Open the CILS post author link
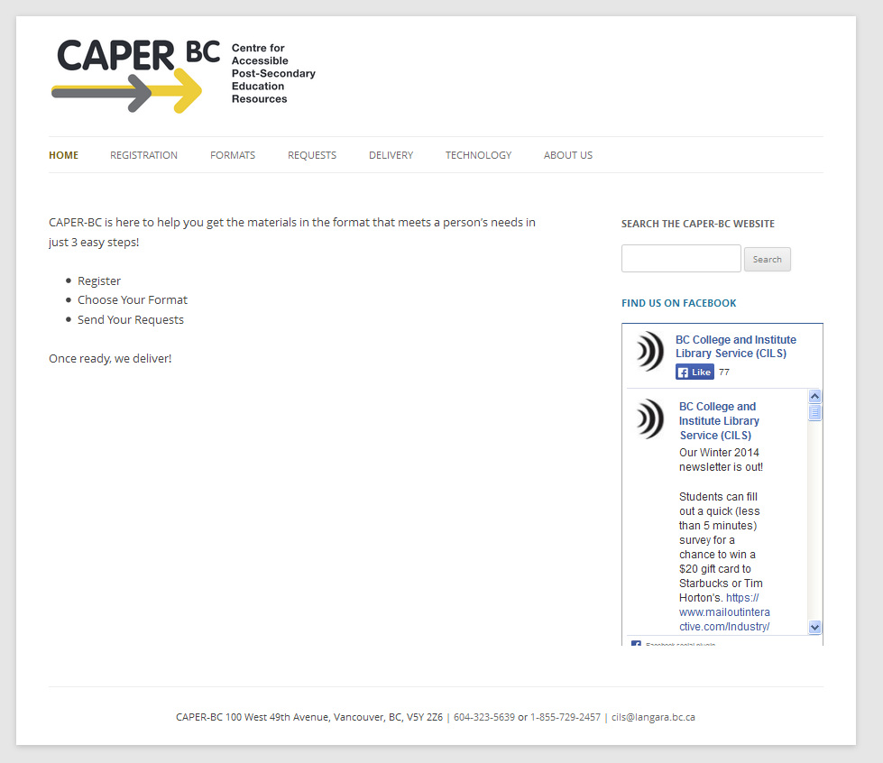The width and height of the screenshot is (883, 763). 719,420
